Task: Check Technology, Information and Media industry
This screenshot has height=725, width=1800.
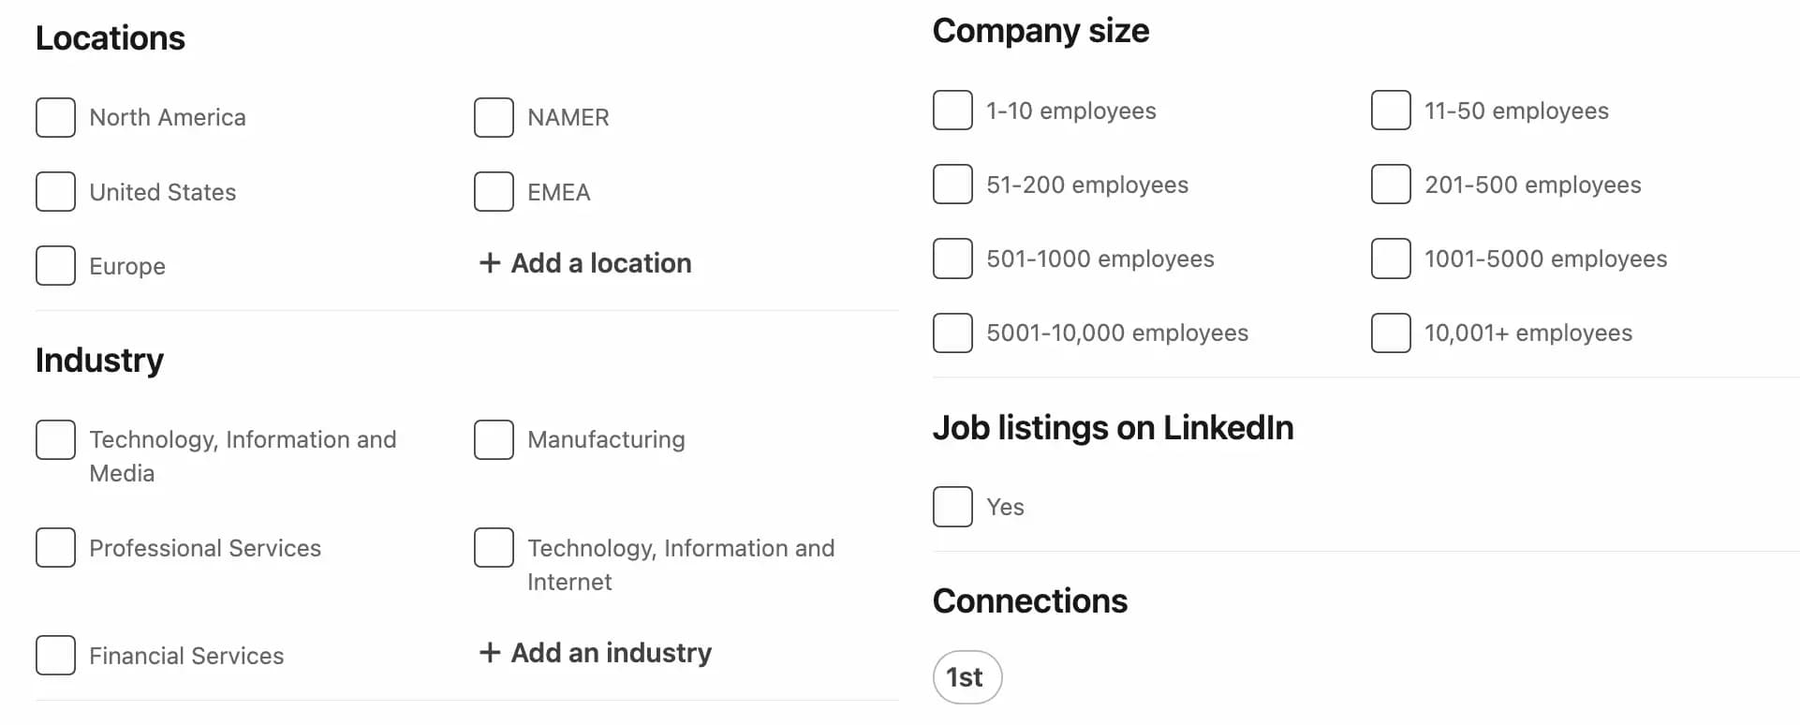Action: 55,438
